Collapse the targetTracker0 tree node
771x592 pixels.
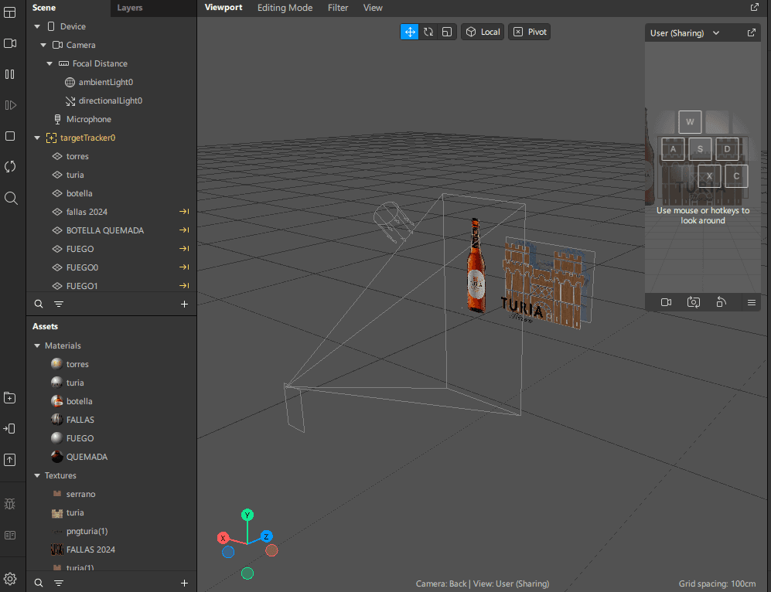click(x=37, y=138)
